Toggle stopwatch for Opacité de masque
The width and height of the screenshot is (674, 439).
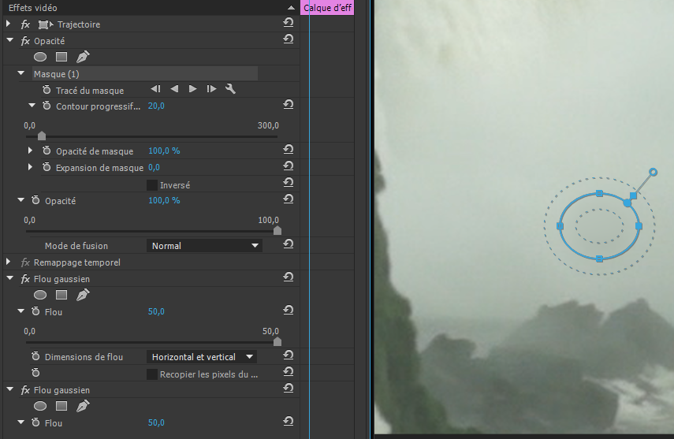tap(47, 151)
